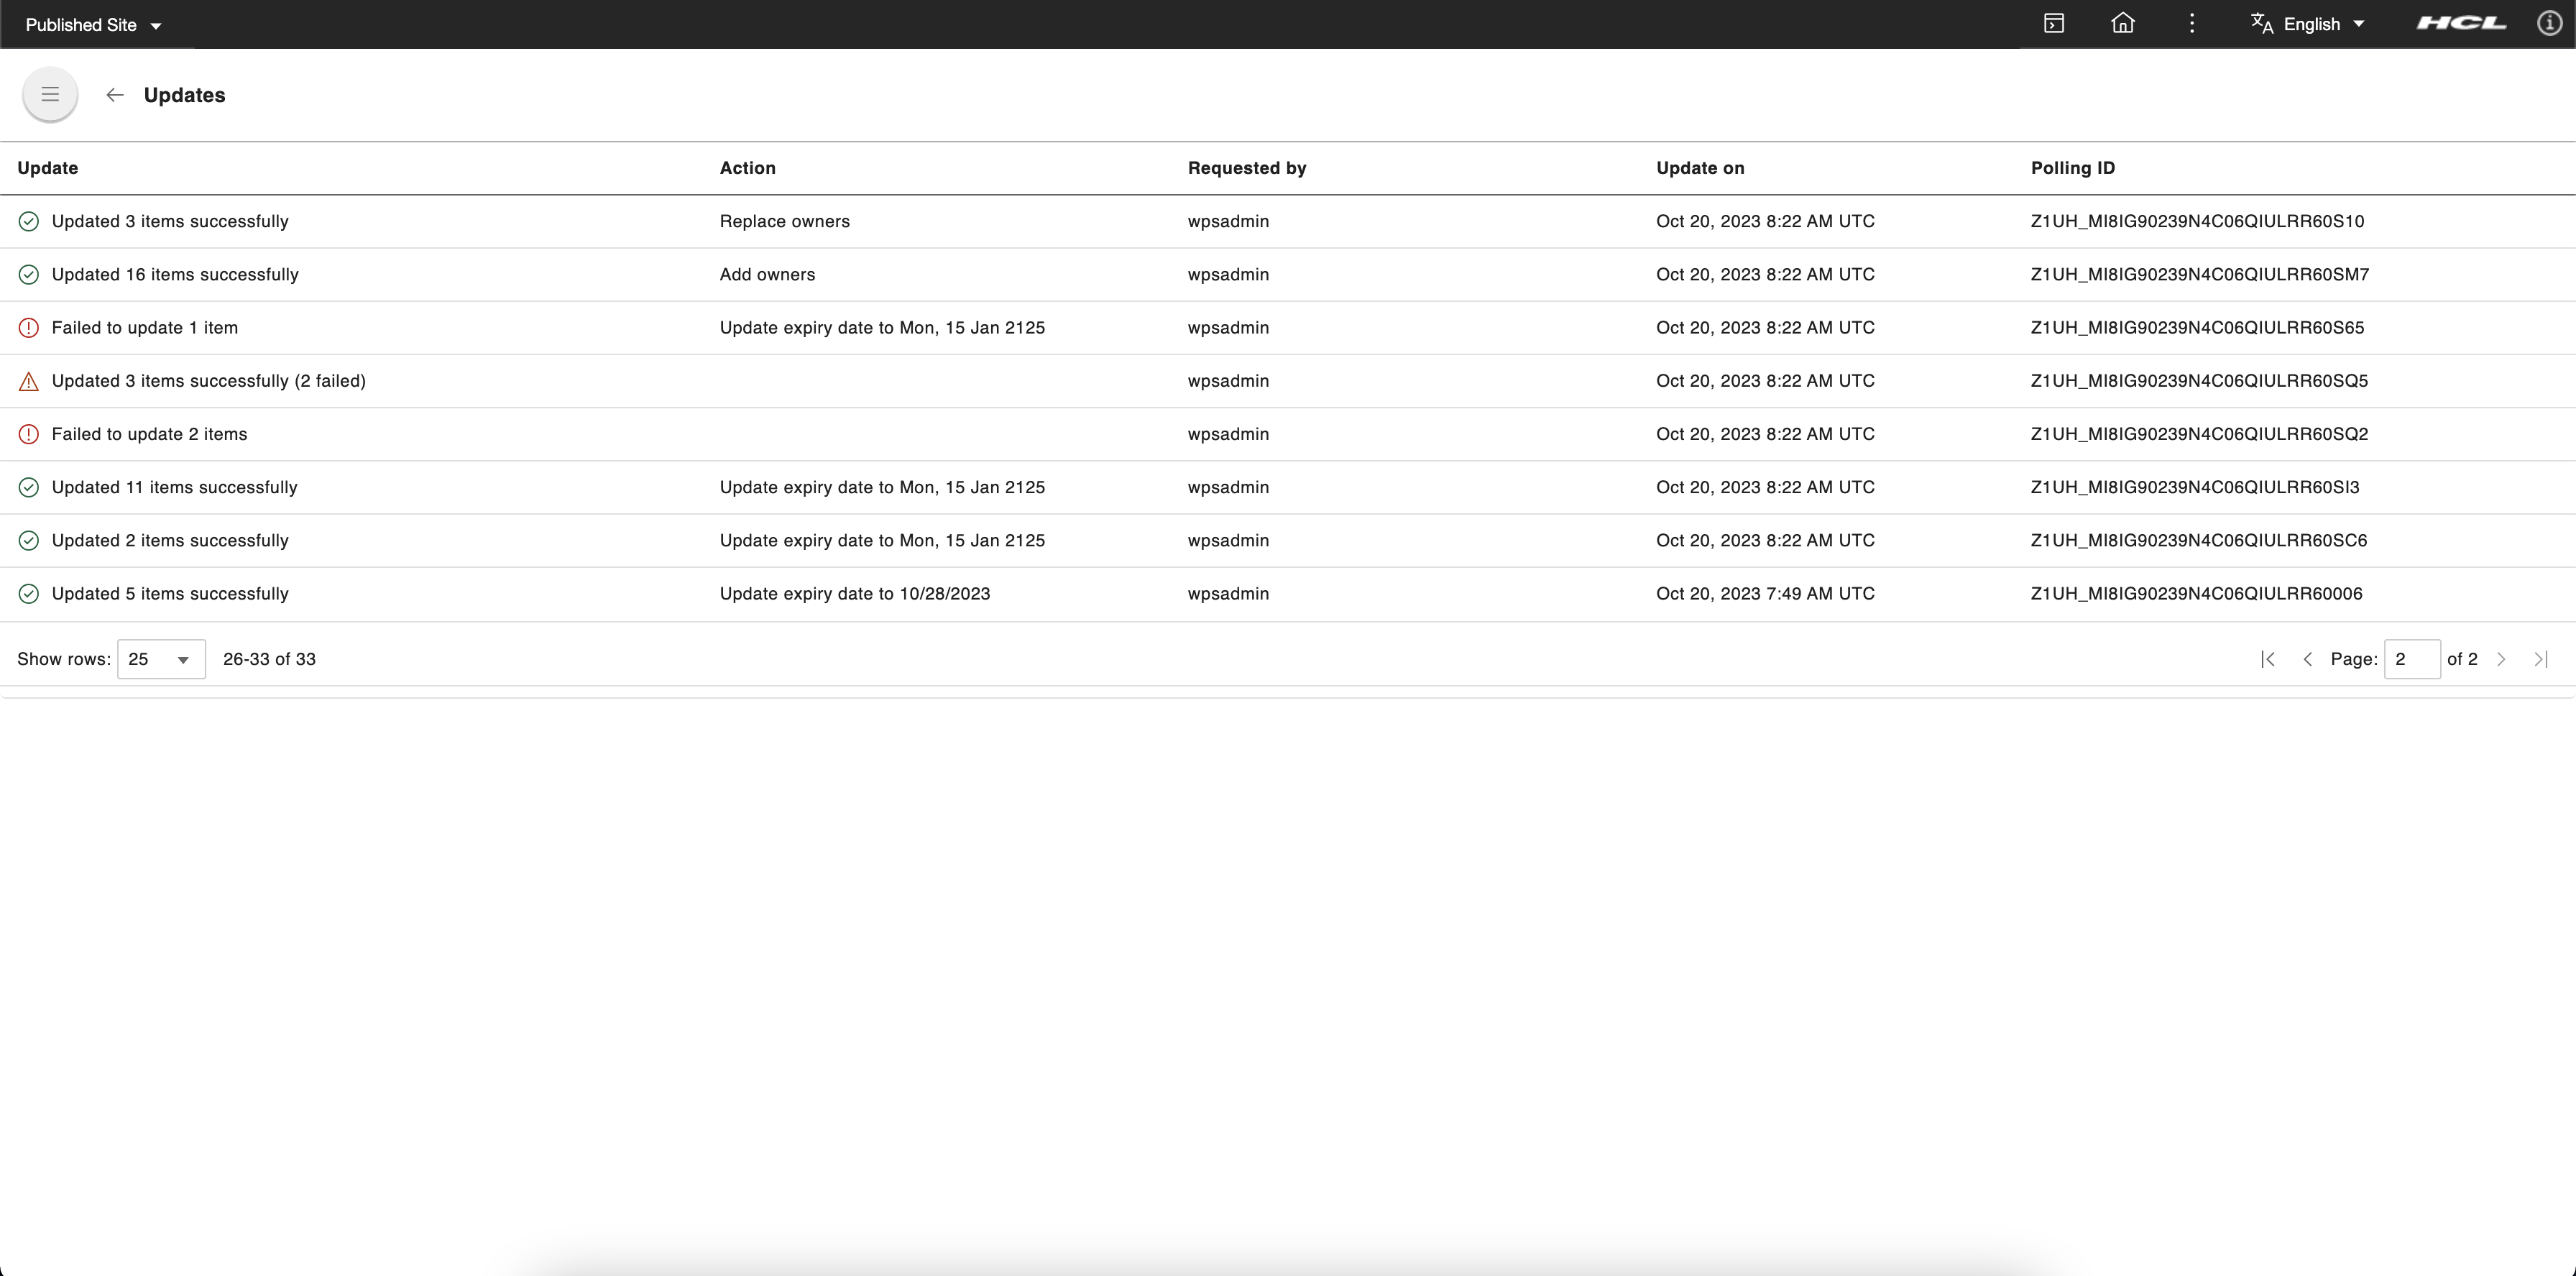
Task: Go to the first page of results
Action: (2268, 659)
